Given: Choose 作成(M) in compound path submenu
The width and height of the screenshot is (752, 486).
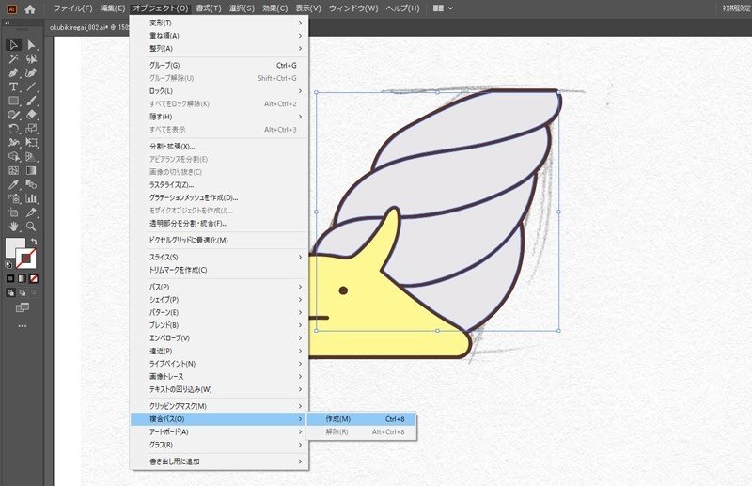Looking at the screenshot, I should click(361, 419).
